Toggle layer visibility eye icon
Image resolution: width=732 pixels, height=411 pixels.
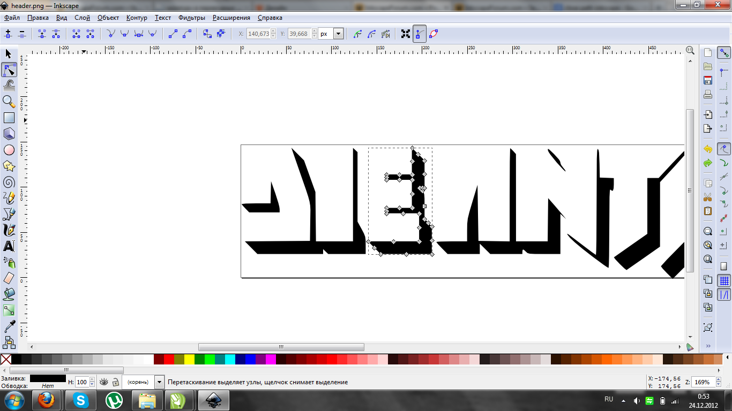pyautogui.click(x=104, y=382)
